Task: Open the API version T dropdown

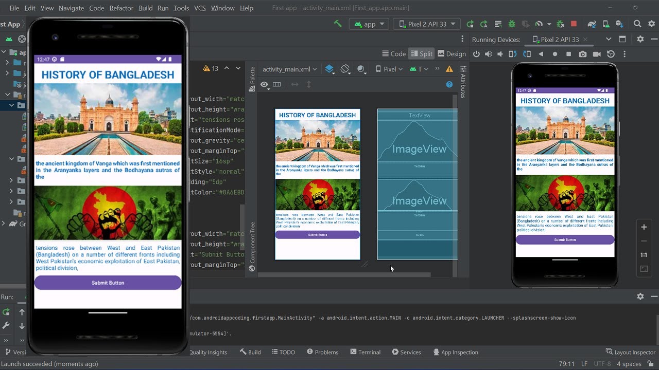Action: 419,69
